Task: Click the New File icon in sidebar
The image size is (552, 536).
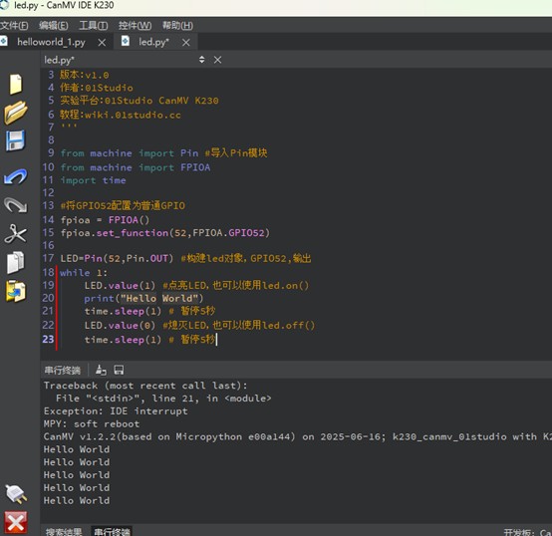Action: click(16, 85)
